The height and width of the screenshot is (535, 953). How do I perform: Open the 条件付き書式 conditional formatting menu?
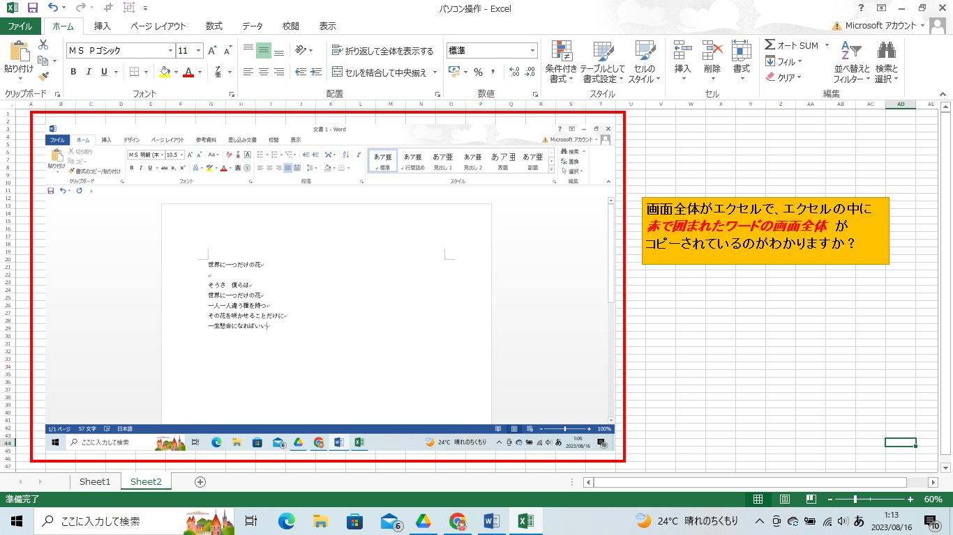point(562,61)
